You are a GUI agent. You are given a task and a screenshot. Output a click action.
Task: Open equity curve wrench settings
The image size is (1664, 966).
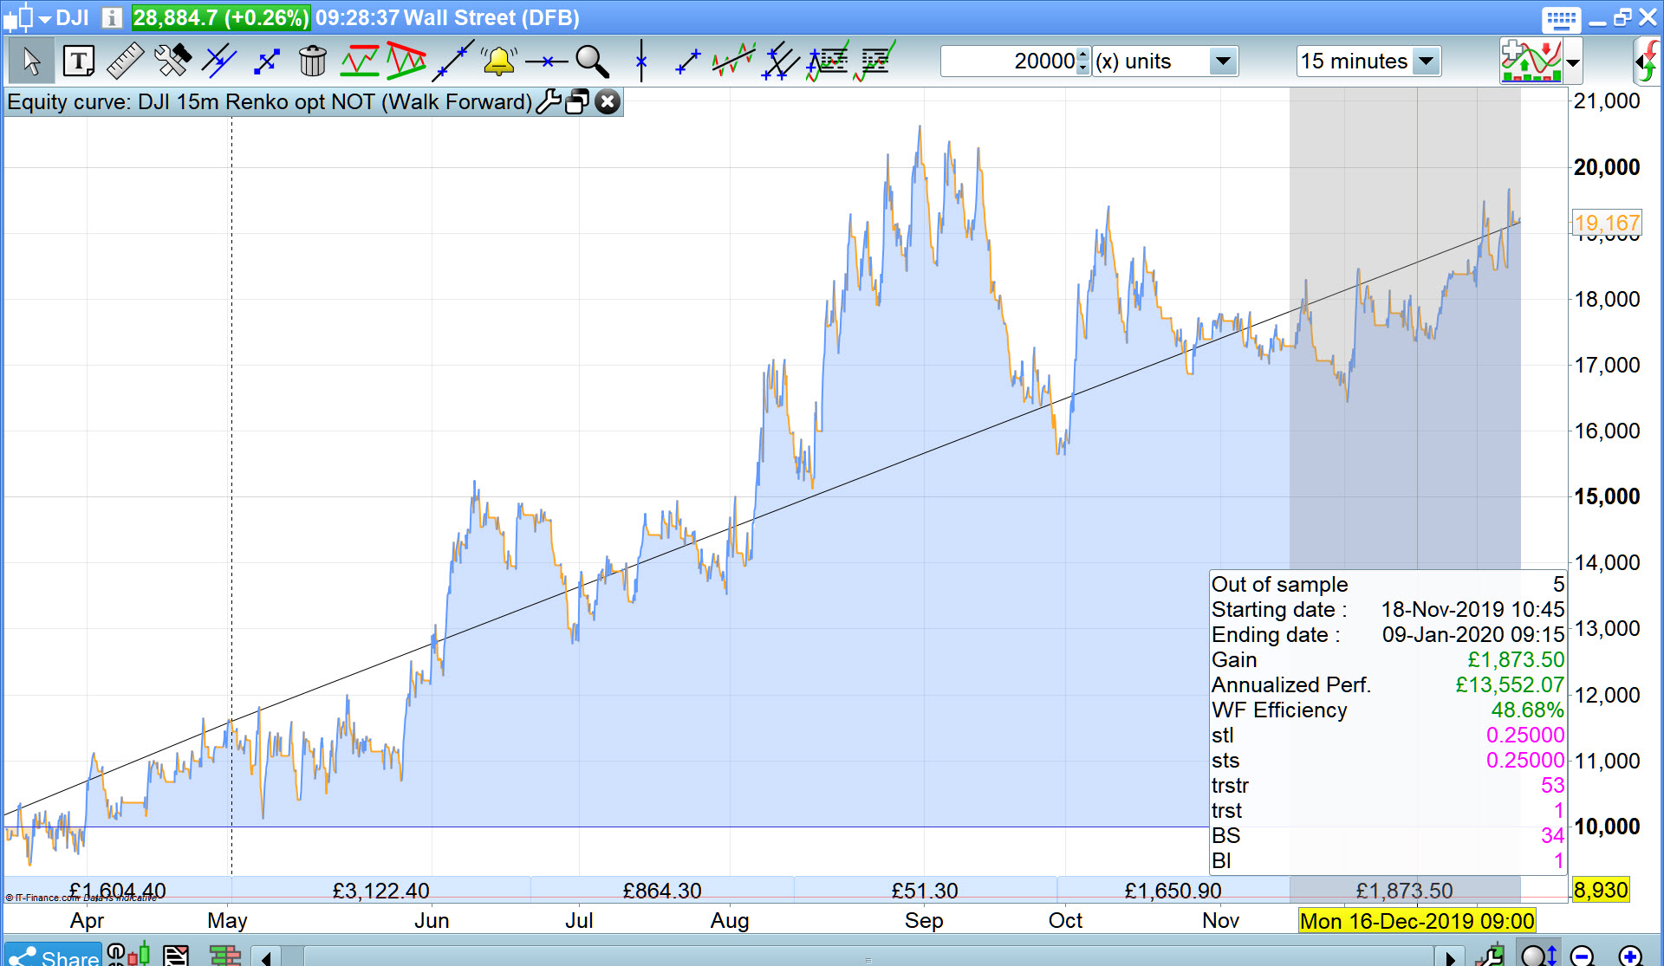(x=548, y=102)
